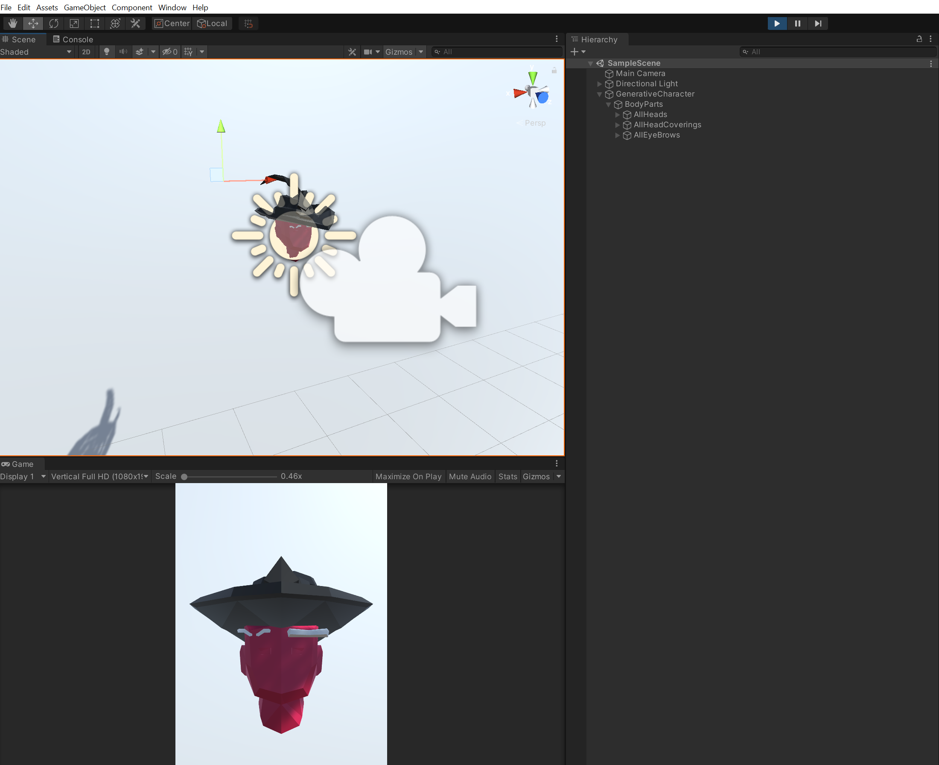Select the Hand tool in the toolbar
This screenshot has height=765, width=939.
point(12,23)
